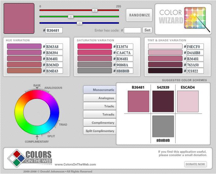Viewport: 216px width, 174px height.
Task: Pick the B363A8 hue variation swatch
Action: pos(24,47)
